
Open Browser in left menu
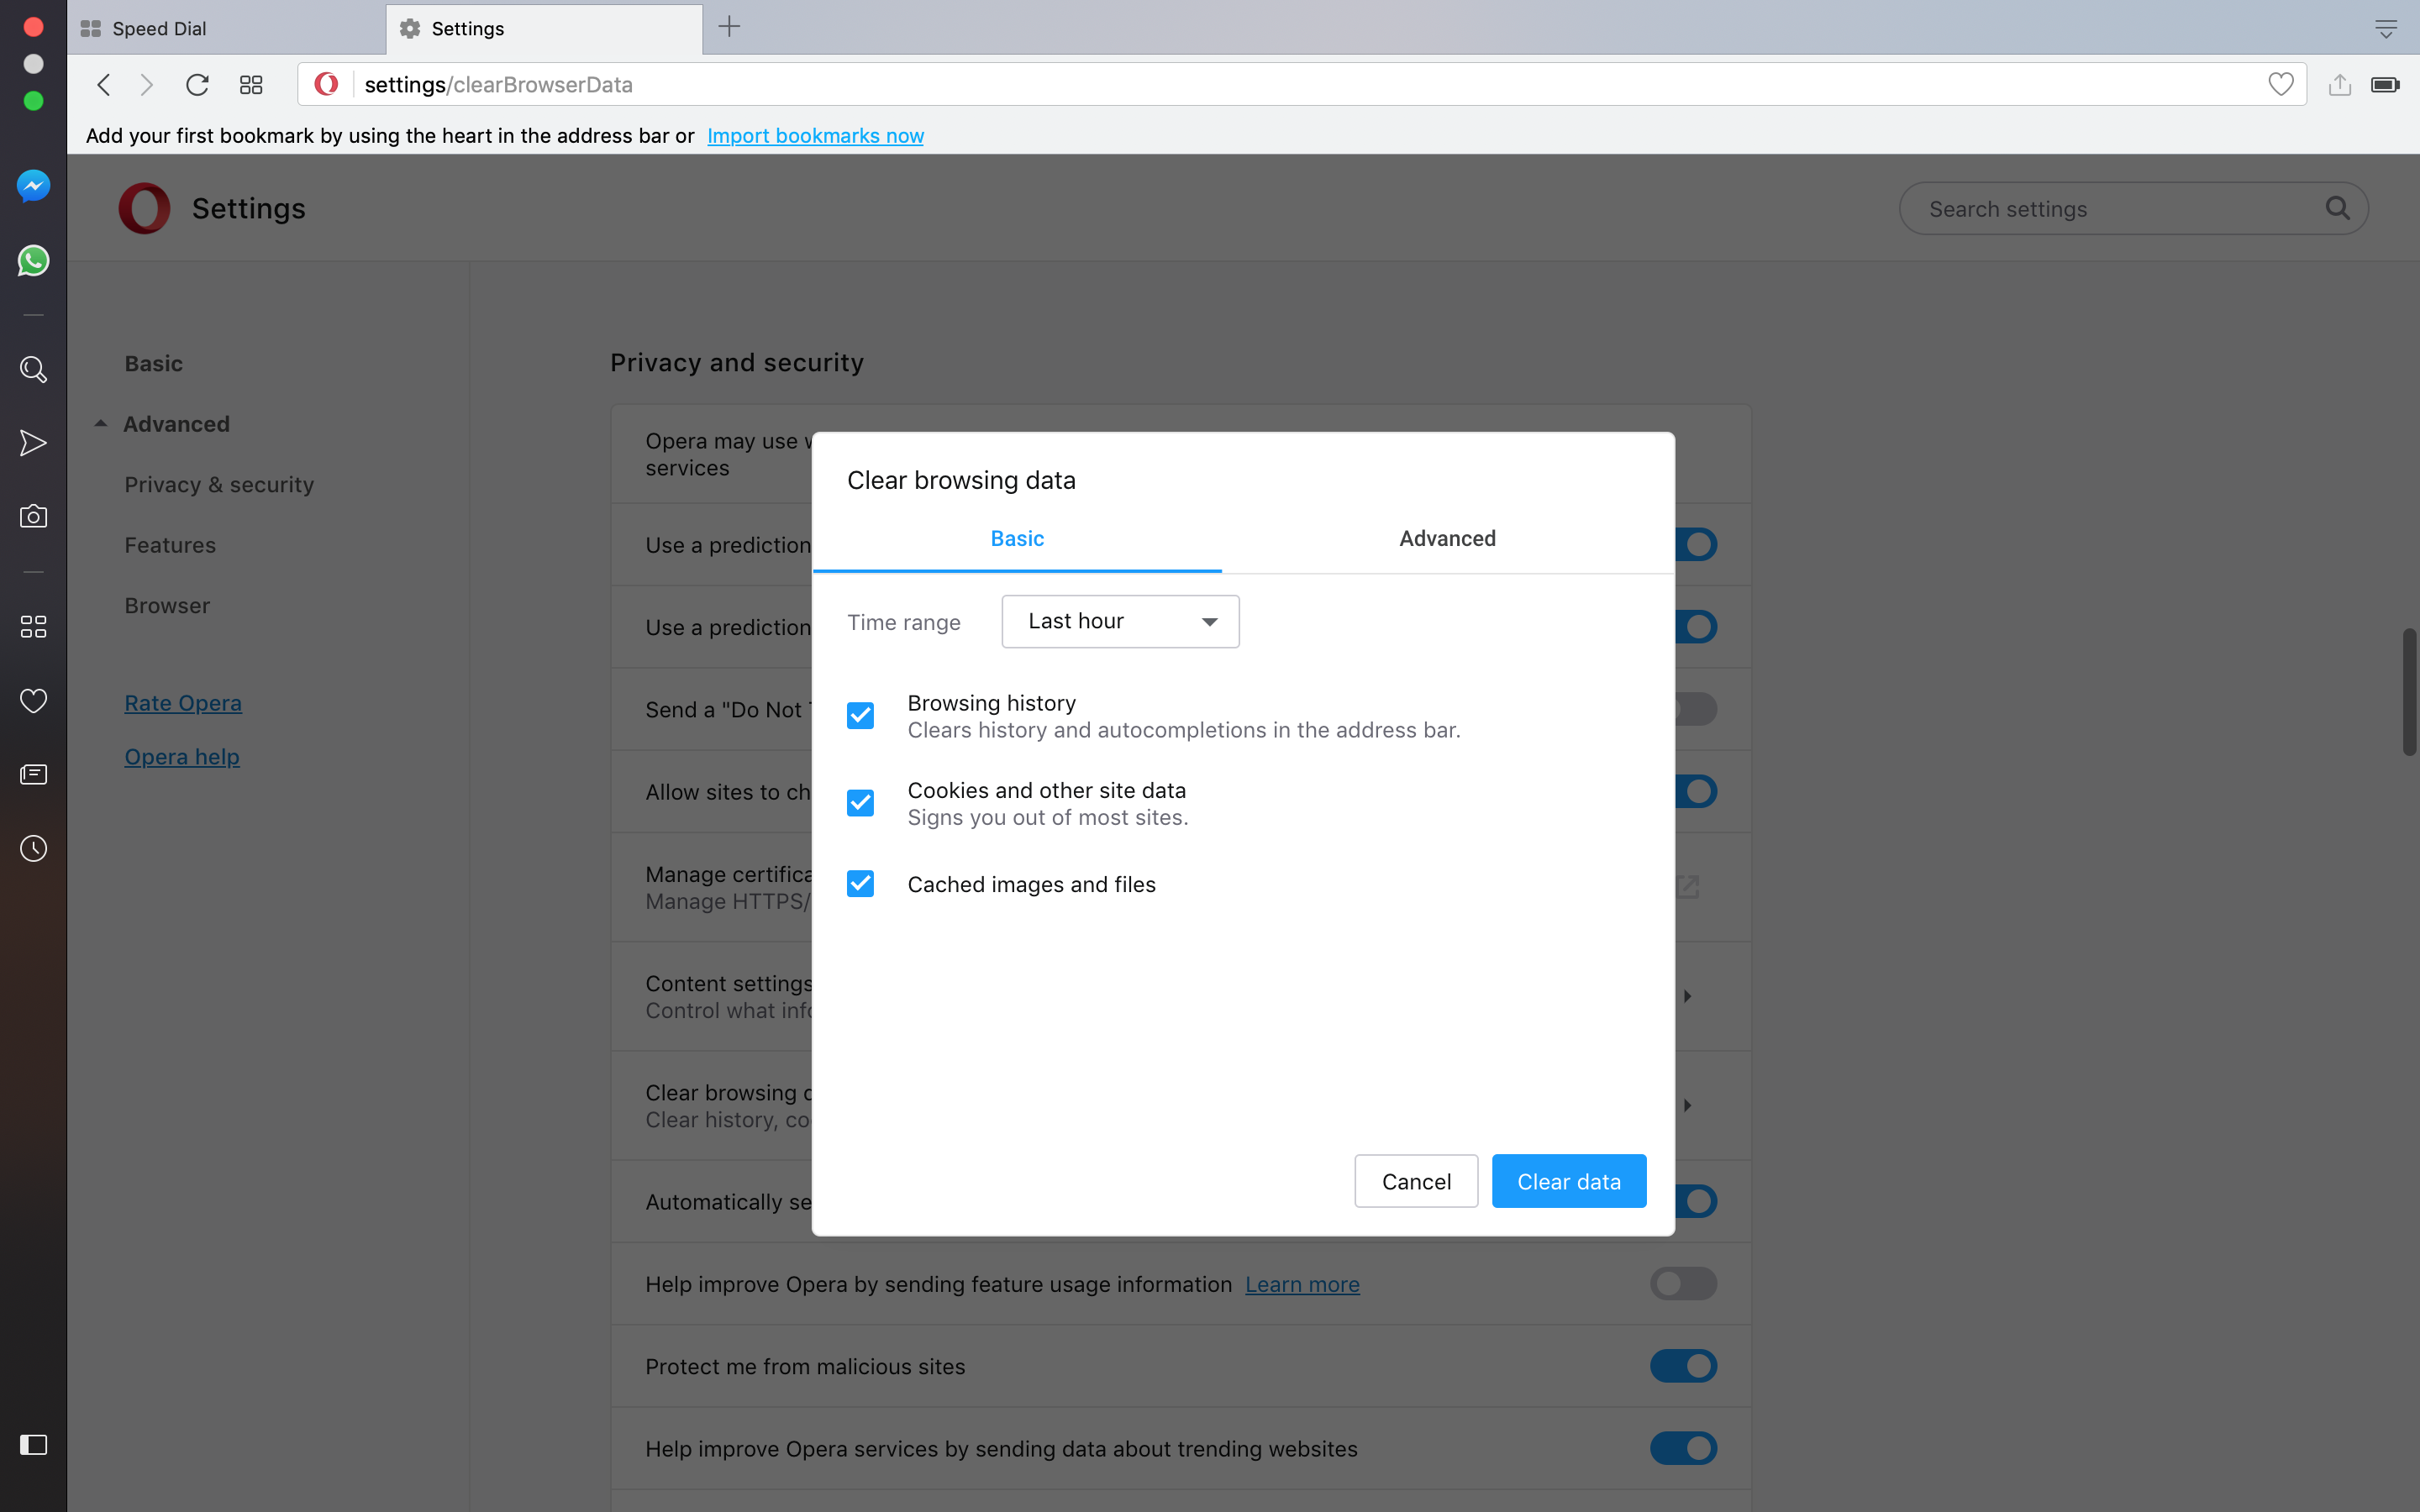pyautogui.click(x=167, y=606)
